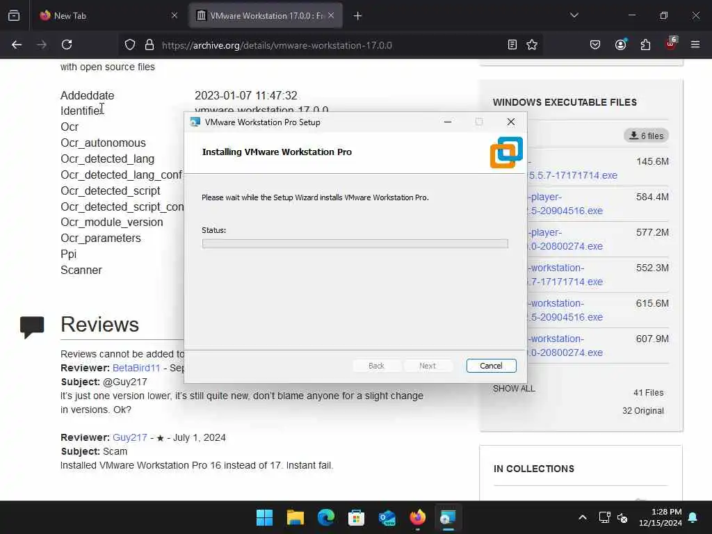This screenshot has height=534, width=712.
Task: Open reviewer BetaBird11 profile link
Action: (x=136, y=368)
